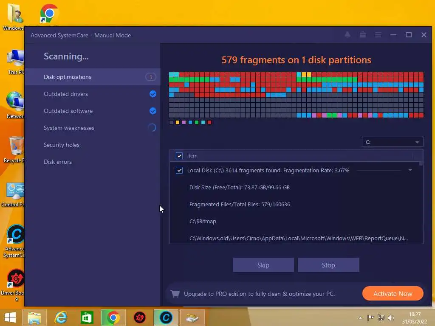Click the taskbar clock and date

pyautogui.click(x=415, y=318)
